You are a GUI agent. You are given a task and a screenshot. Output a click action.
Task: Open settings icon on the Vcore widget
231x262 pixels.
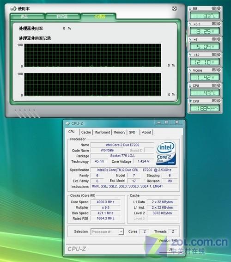click(x=214, y=70)
